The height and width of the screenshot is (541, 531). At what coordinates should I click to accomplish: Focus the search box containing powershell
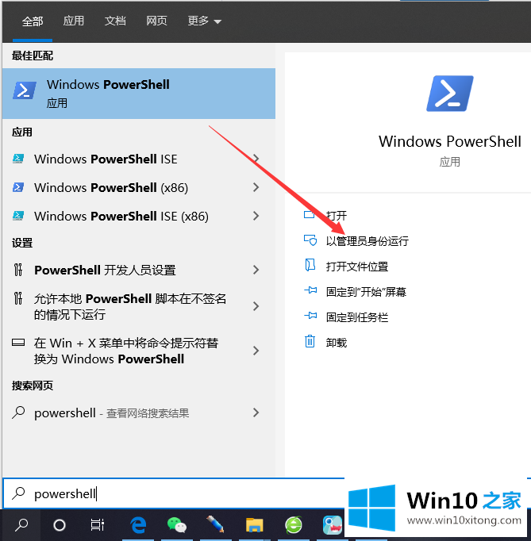[173, 493]
